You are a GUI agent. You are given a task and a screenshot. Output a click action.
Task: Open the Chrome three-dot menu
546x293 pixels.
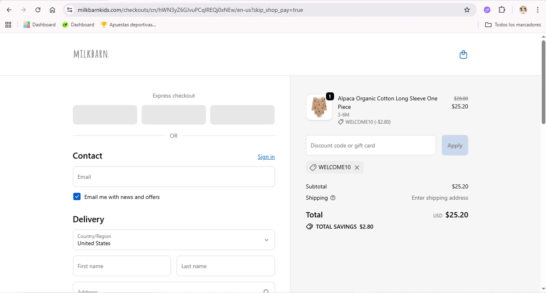click(538, 10)
